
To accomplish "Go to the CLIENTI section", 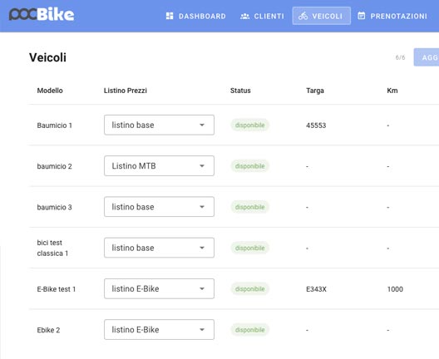I will (x=262, y=16).
